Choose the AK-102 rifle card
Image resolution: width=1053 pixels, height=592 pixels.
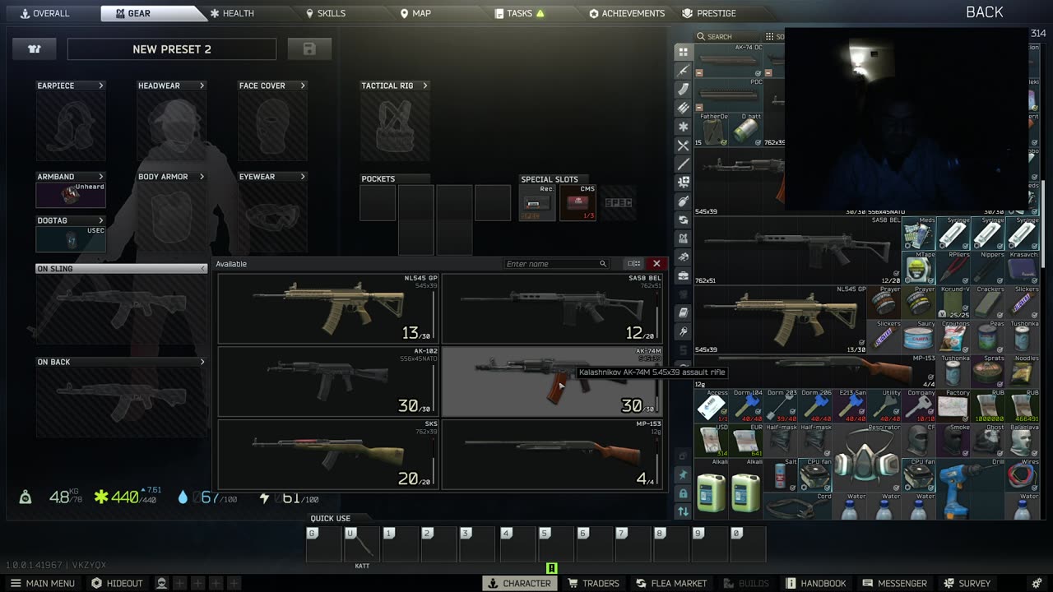point(328,381)
